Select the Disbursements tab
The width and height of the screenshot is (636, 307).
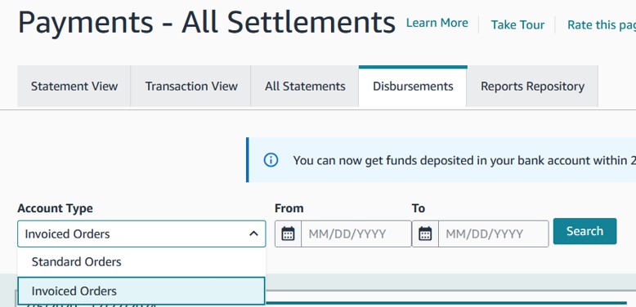point(413,87)
